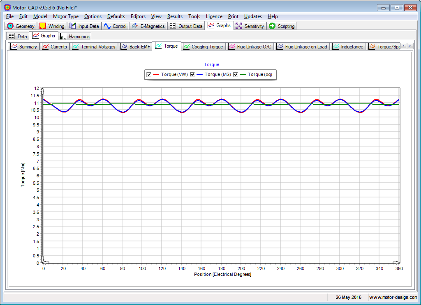Open the Motor Type menu
The image size is (421, 305).
[x=66, y=16]
